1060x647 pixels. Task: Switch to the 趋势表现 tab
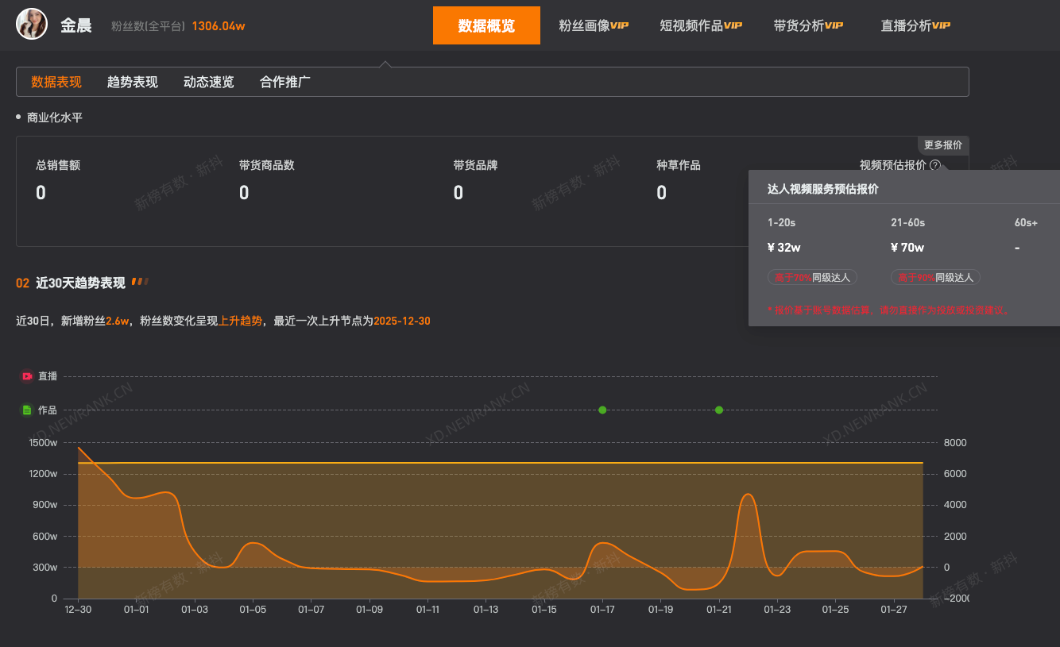[132, 81]
